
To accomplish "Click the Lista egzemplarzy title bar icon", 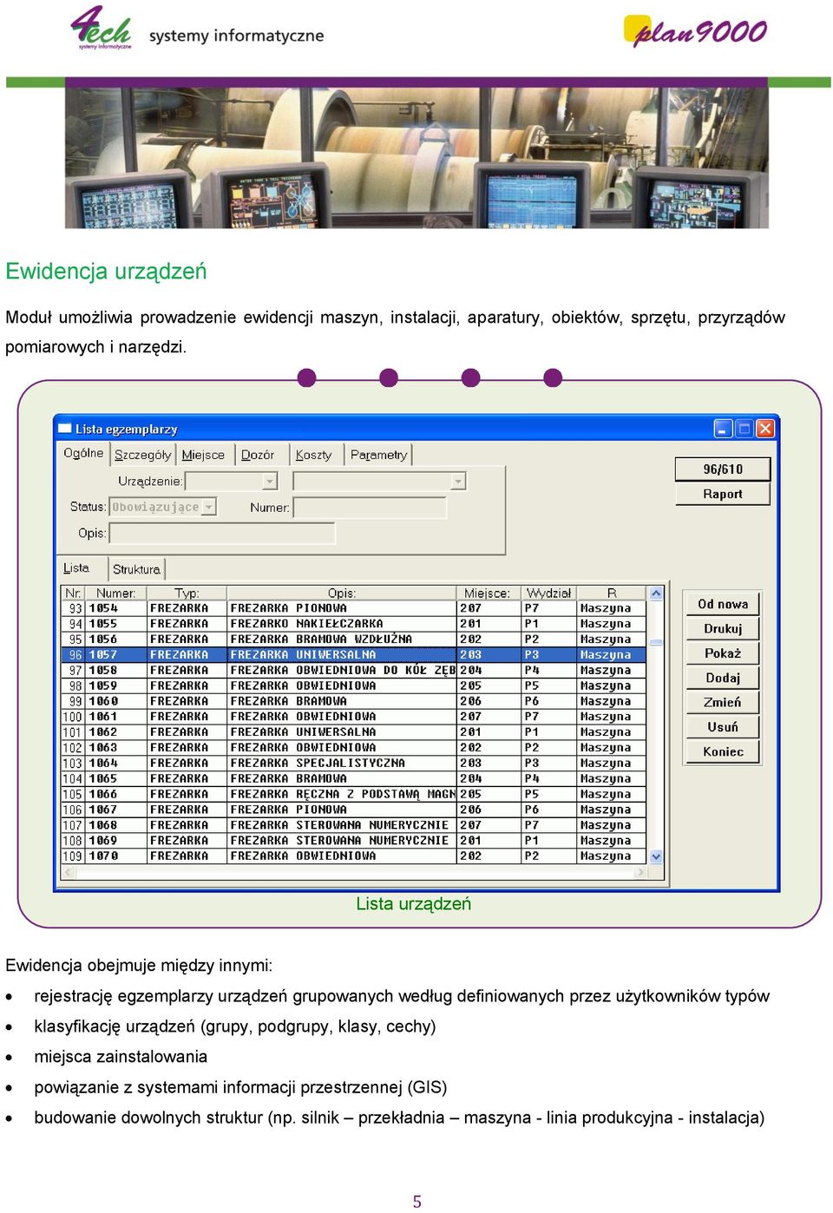I will 65,429.
